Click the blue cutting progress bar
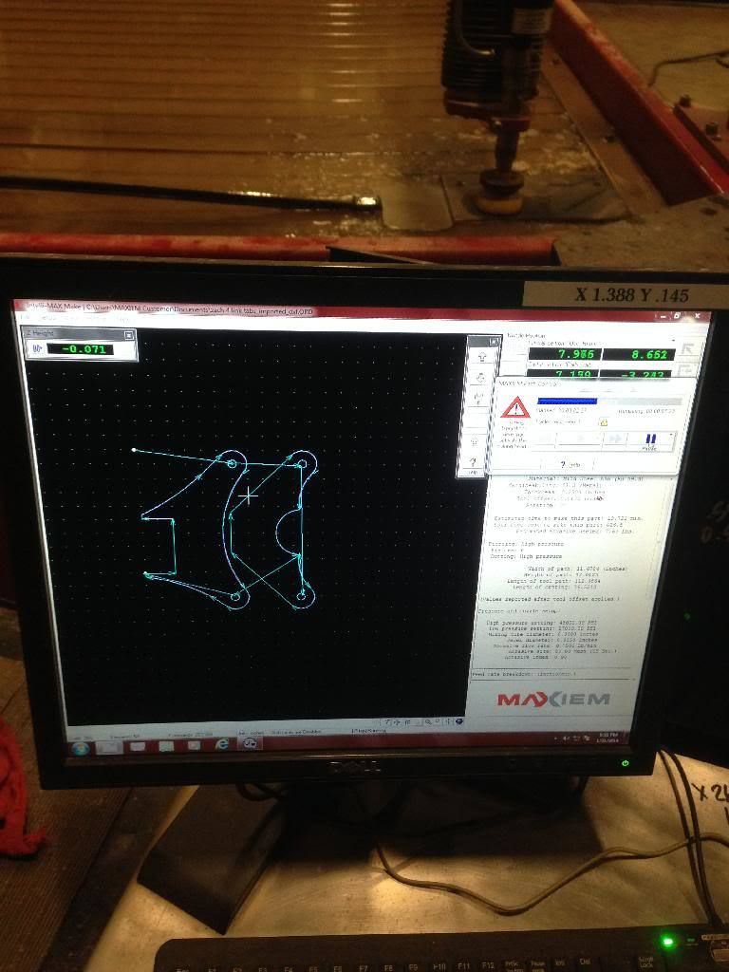 tap(567, 401)
